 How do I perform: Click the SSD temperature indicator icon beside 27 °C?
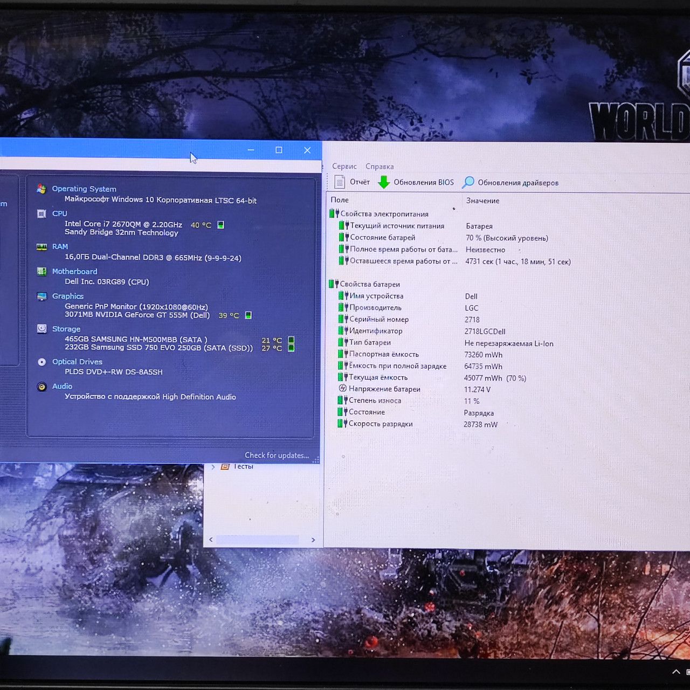click(x=291, y=348)
